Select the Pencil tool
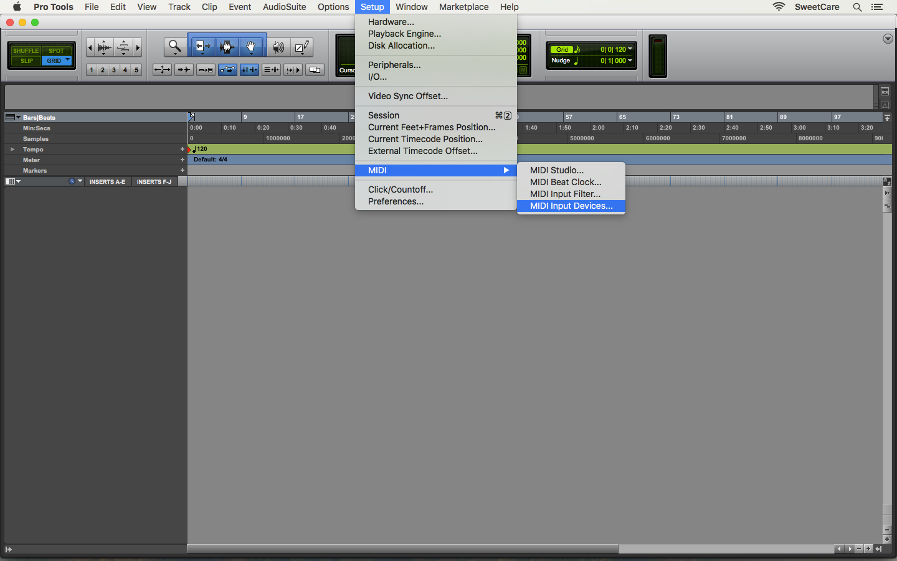 pyautogui.click(x=302, y=47)
